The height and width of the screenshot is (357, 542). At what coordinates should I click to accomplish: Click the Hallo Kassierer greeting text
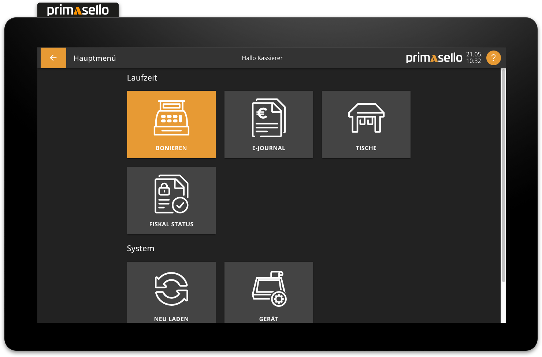click(x=262, y=58)
